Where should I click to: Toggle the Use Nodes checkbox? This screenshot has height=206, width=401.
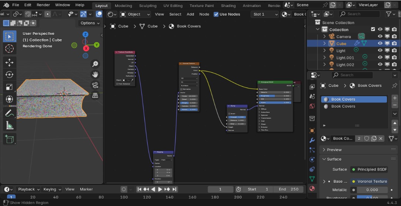pyautogui.click(x=216, y=14)
